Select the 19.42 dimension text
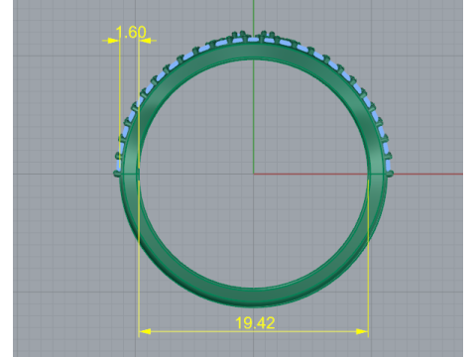 (255, 323)
